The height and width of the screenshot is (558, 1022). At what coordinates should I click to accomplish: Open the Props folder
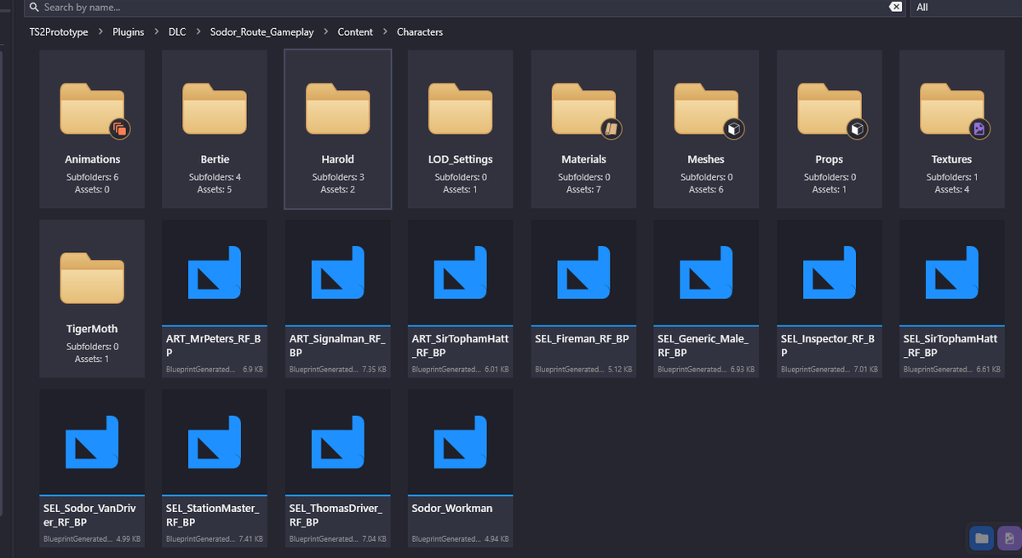[829, 129]
